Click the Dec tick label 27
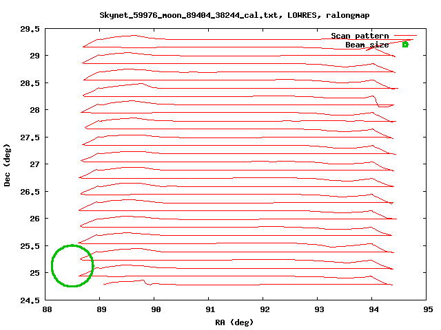Image resolution: width=441 pixels, height=330 pixels. pos(35,164)
